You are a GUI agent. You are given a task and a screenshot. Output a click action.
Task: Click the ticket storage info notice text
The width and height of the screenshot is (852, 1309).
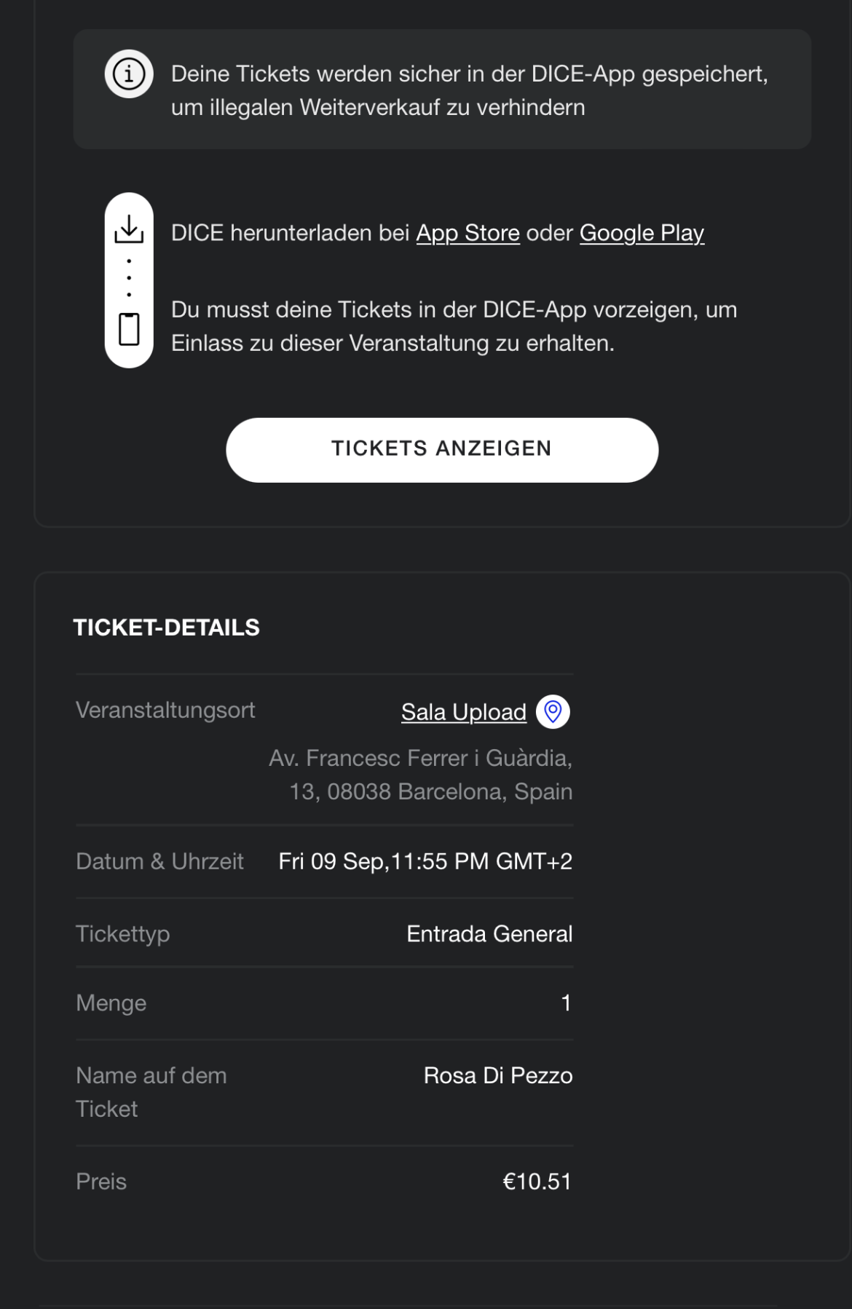pyautogui.click(x=469, y=90)
